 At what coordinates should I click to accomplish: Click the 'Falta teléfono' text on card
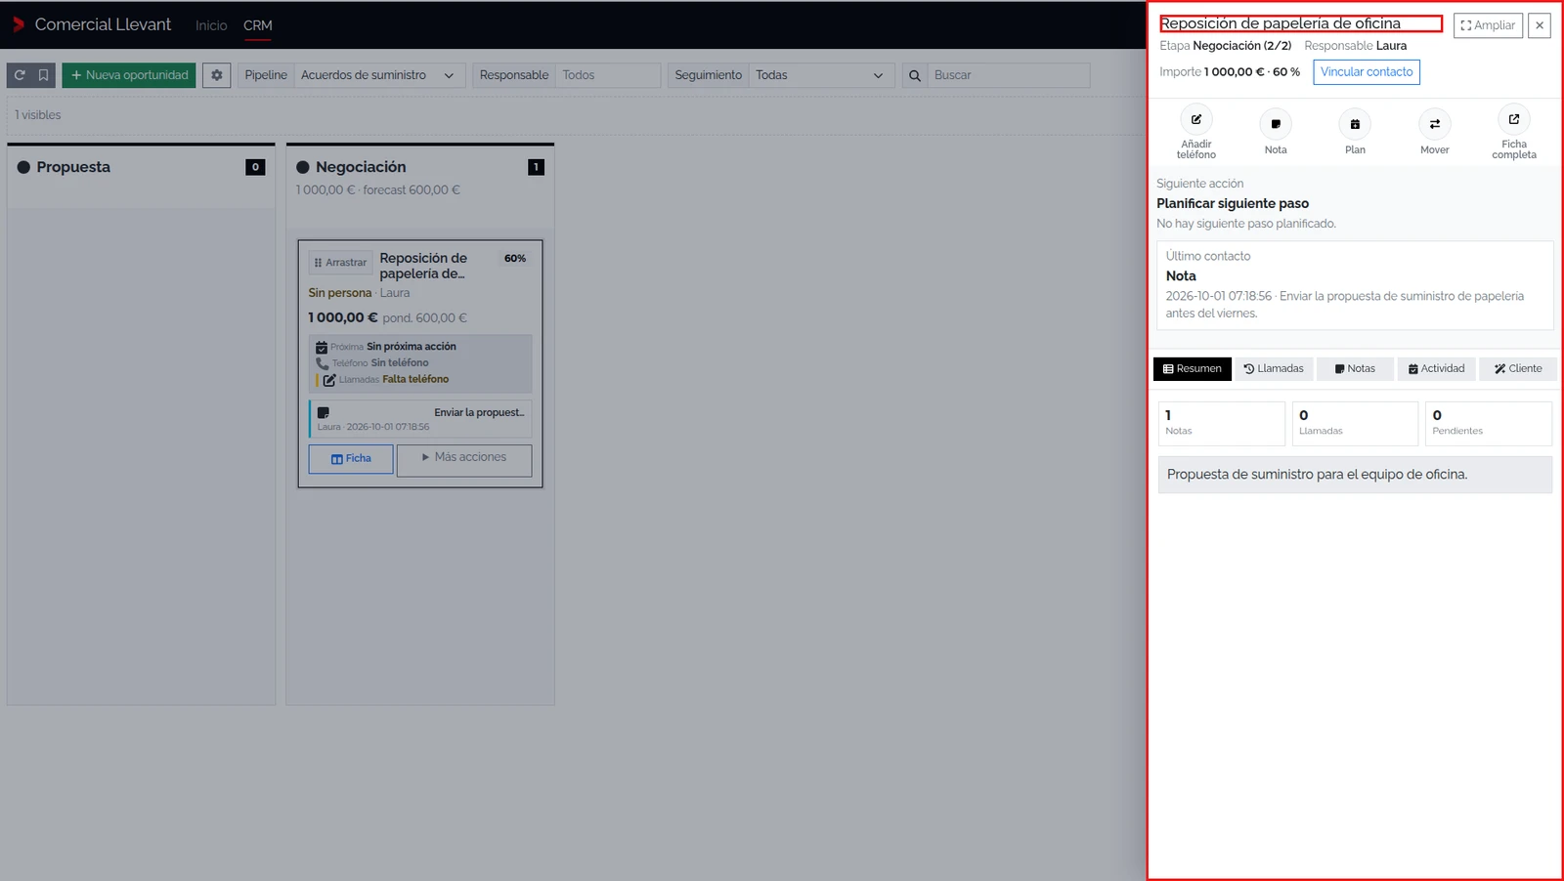click(415, 379)
